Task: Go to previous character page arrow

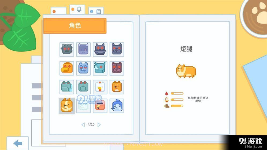Action: point(83,125)
